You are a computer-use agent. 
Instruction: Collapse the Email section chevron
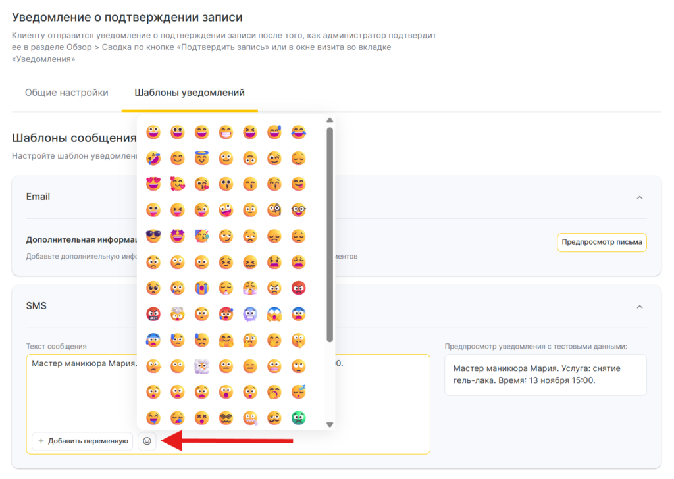click(x=639, y=197)
